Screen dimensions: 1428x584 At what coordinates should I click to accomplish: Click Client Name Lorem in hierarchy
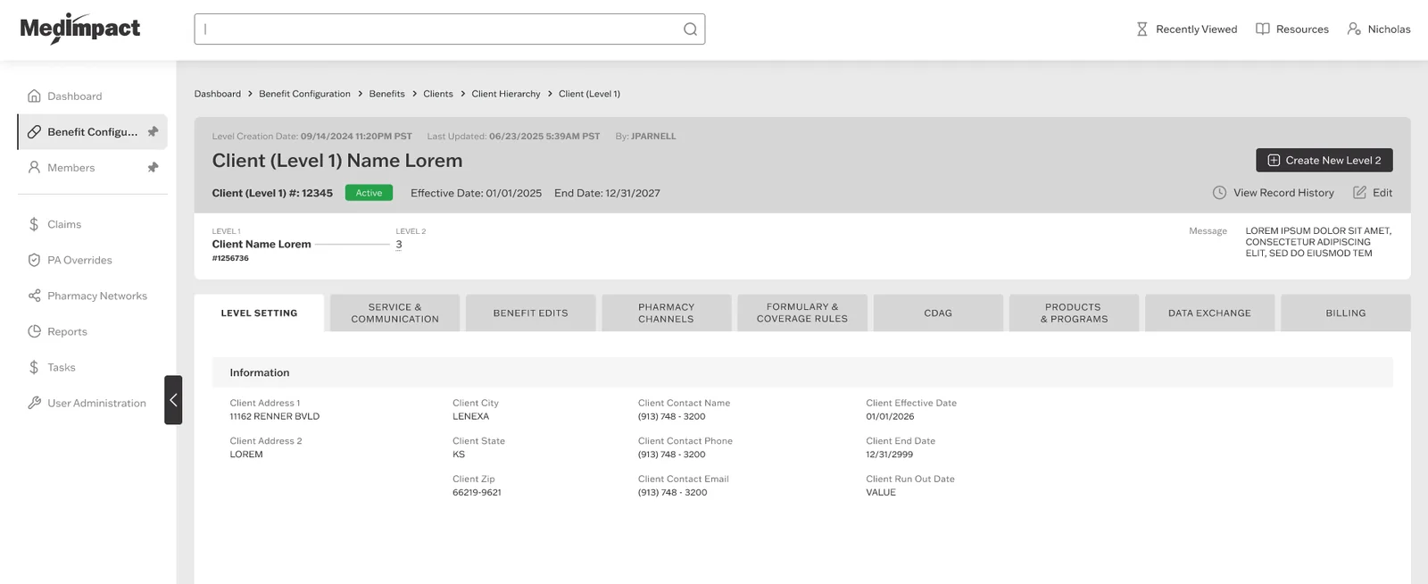click(262, 244)
